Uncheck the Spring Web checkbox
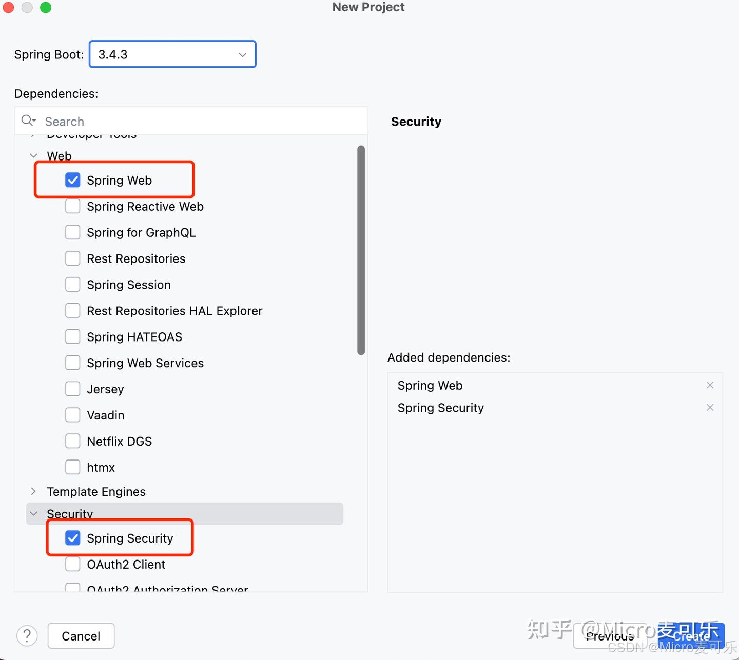This screenshot has width=739, height=660. coord(73,180)
